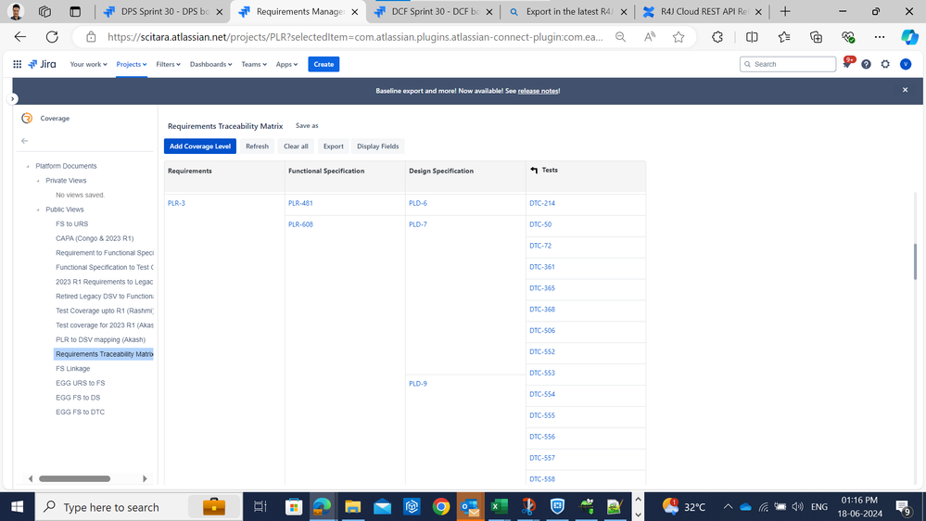Image resolution: width=926 pixels, height=521 pixels.
Task: Click the Export button
Action: [333, 146]
